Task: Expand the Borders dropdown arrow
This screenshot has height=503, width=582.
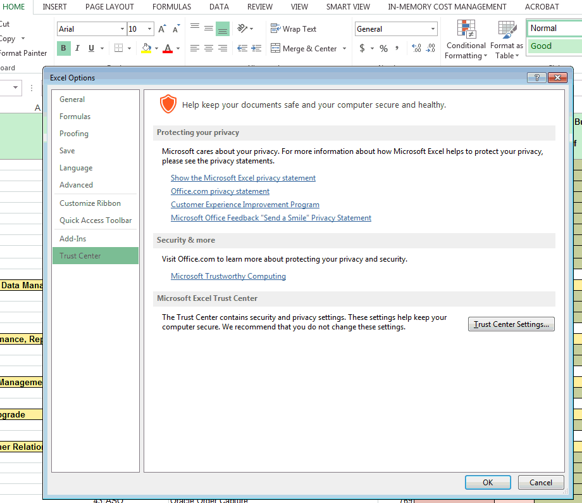Action: point(129,48)
